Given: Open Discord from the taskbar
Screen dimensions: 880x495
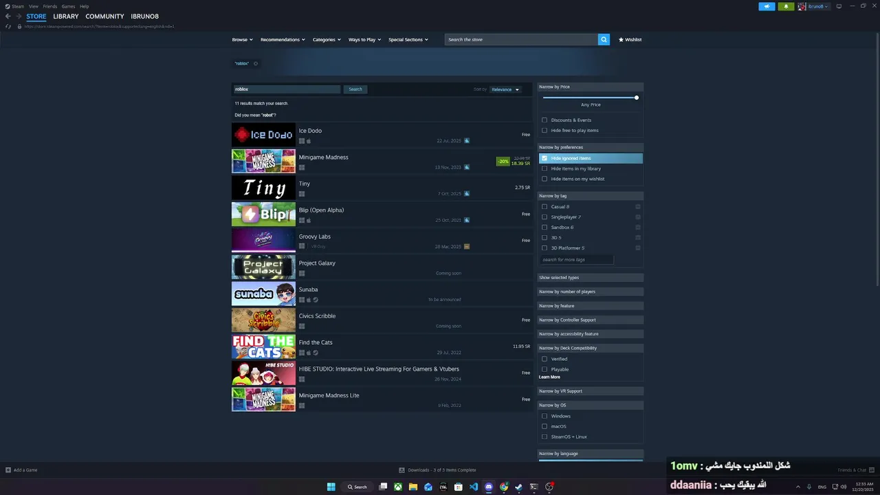Looking at the screenshot, I should [x=489, y=487].
